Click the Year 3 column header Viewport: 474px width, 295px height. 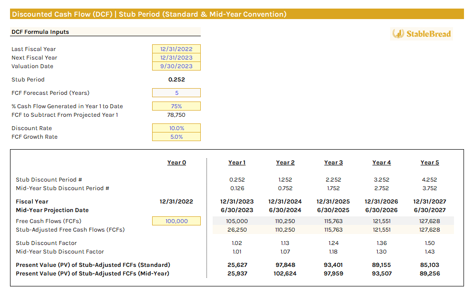(333, 162)
